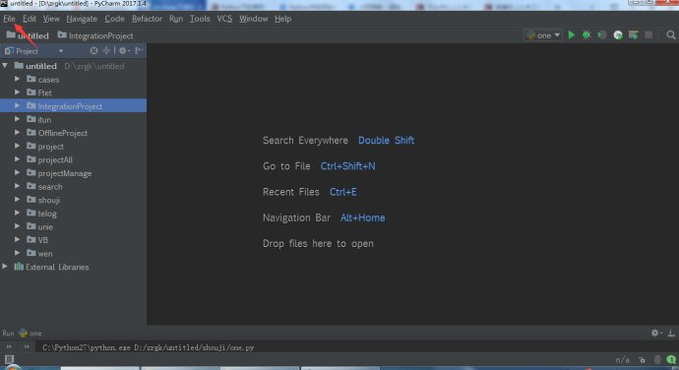
Task: Click untitled breadcrumb in navigation bar
Action: 28,35
